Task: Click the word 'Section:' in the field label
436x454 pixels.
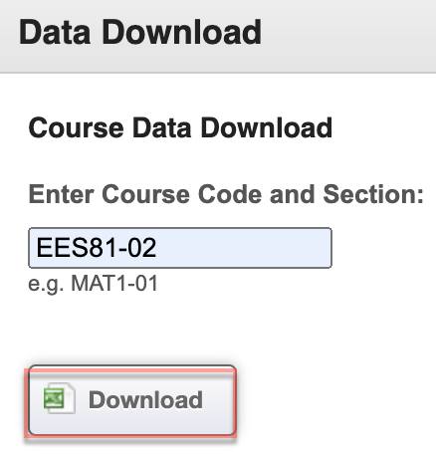Action: (373, 194)
